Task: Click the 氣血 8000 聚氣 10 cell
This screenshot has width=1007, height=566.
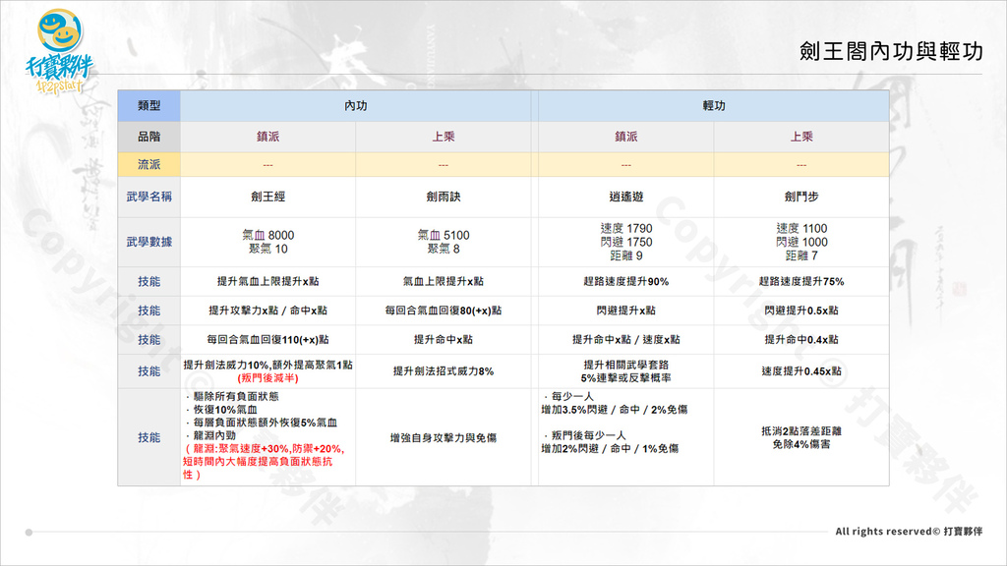Action: (267, 242)
